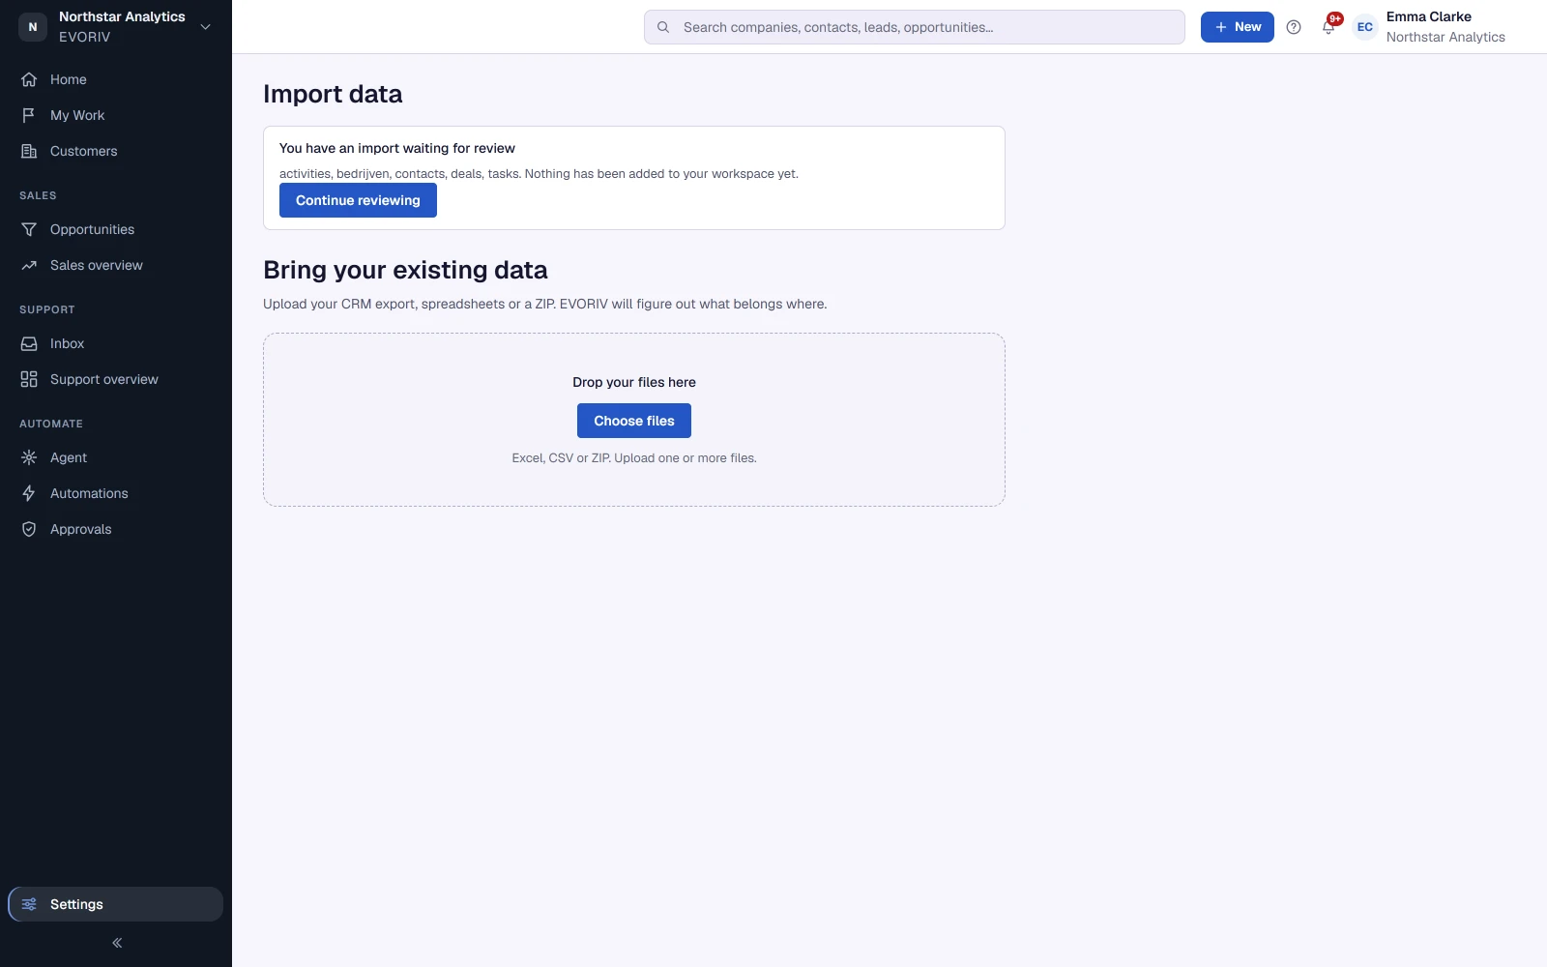Click the Excel, CSV or ZIP hint text
1547x967 pixels.
pos(634,458)
